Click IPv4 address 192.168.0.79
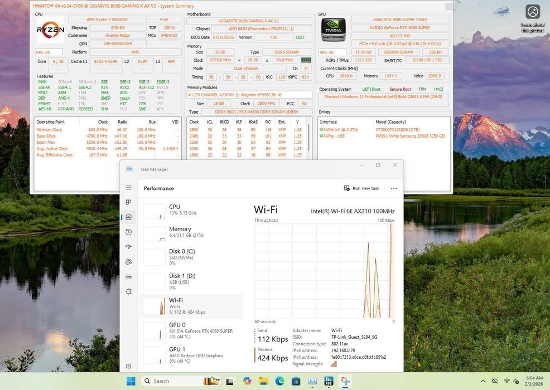This screenshot has height=390, width=550. (343, 350)
